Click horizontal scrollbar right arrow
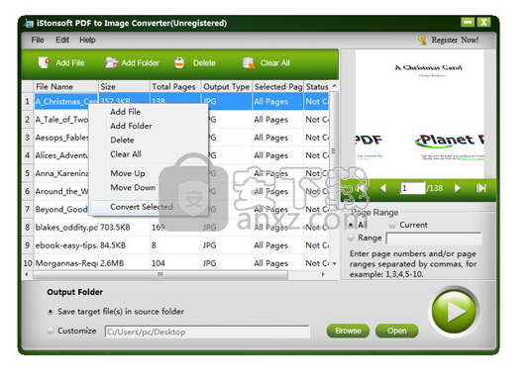Viewport: 531px width, 387px height. [323, 274]
